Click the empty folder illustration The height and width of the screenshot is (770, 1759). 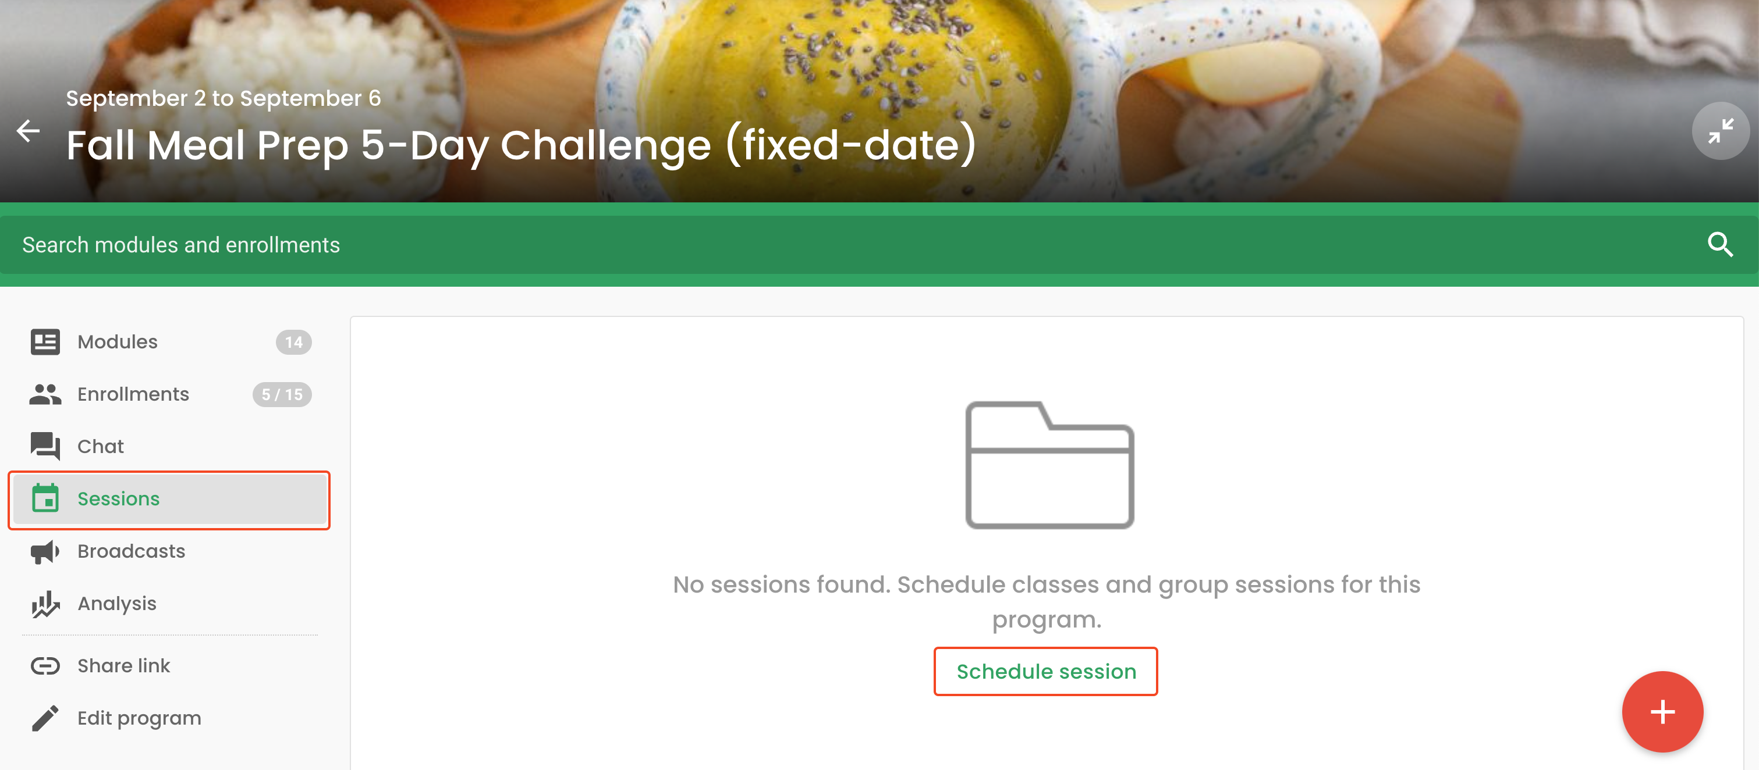[1049, 465]
